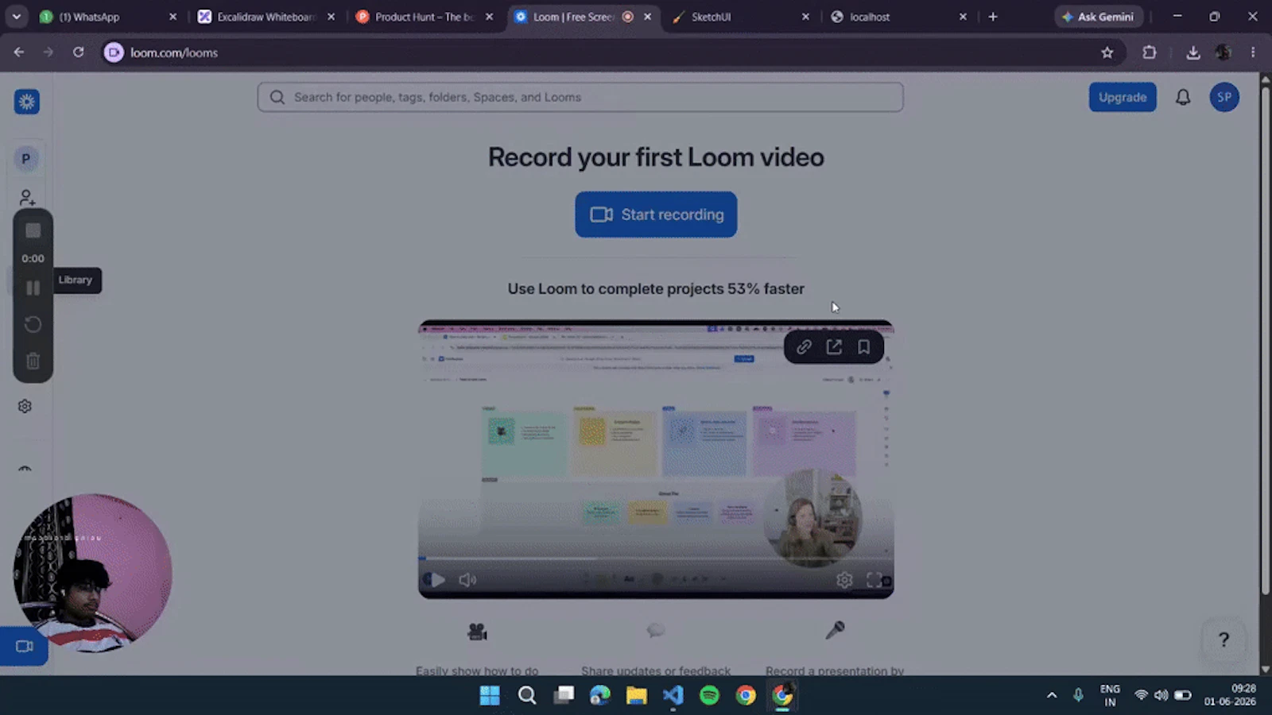Image resolution: width=1272 pixels, height=715 pixels.
Task: Open demo video in new tab icon
Action: [x=834, y=347]
